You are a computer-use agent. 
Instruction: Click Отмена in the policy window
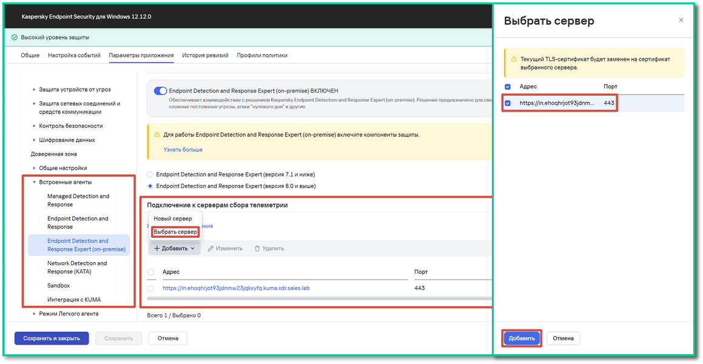click(167, 339)
